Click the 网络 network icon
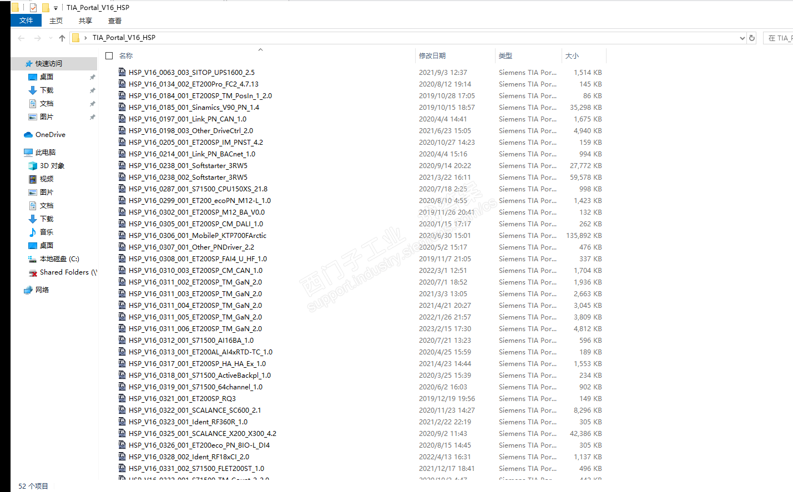 click(x=28, y=290)
